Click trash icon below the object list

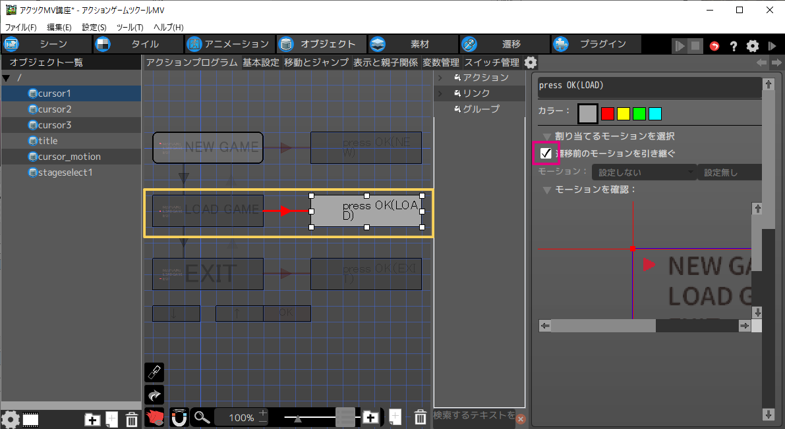click(x=132, y=419)
